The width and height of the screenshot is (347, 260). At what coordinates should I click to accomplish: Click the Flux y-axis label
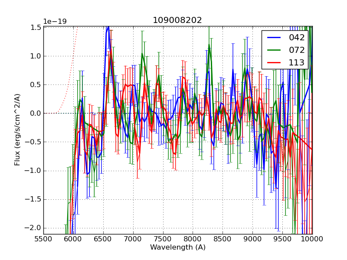[17, 130]
